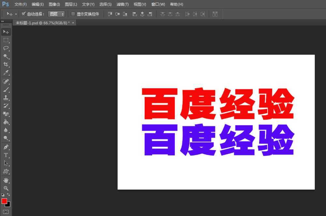The height and width of the screenshot is (216, 326).
Task: Click the distribute horizontal centers button
Action: pyautogui.click(x=195, y=14)
